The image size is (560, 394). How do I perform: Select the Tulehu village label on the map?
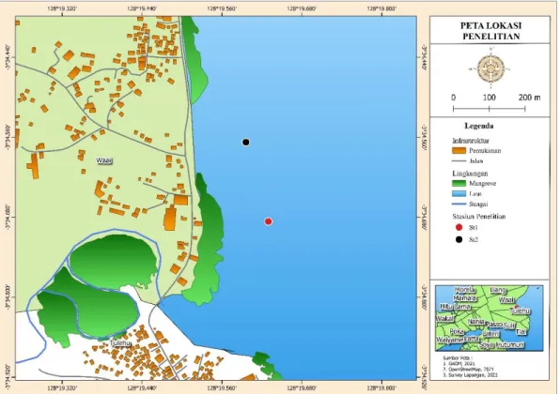click(x=120, y=343)
